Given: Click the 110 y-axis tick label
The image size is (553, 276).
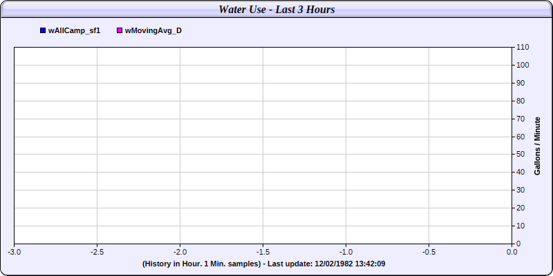Looking at the screenshot, I should 523,47.
